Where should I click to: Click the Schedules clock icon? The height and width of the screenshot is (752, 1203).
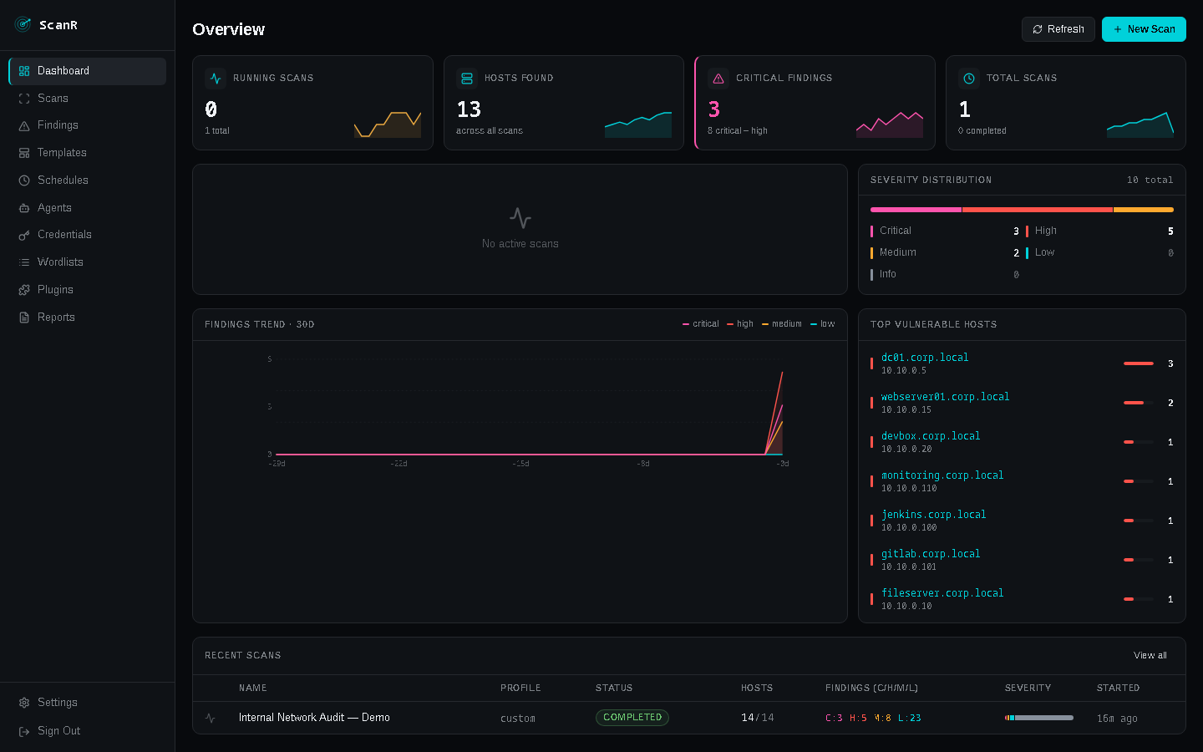(23, 180)
